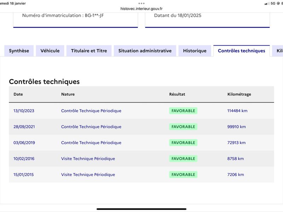Click the Kilométrage column header
The height and width of the screenshot is (212, 283).
pyautogui.click(x=239, y=94)
